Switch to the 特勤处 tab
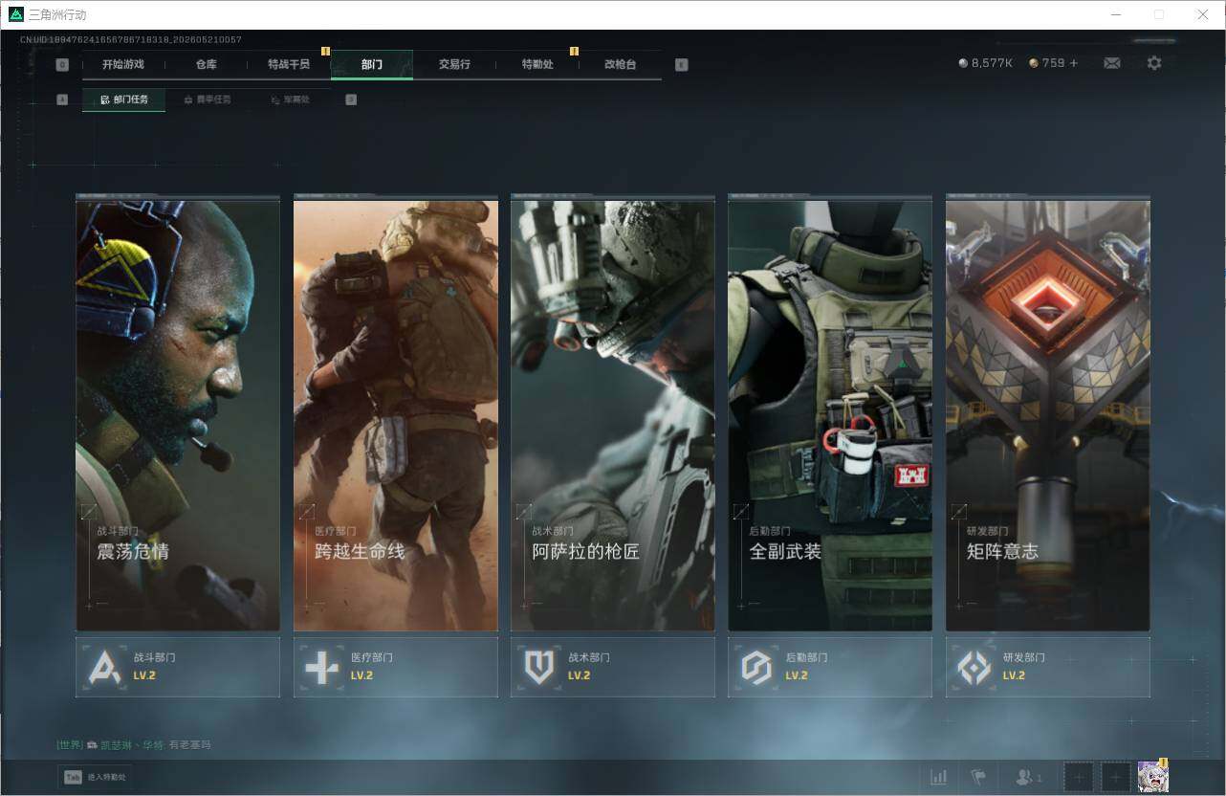The height and width of the screenshot is (796, 1226). 537,65
